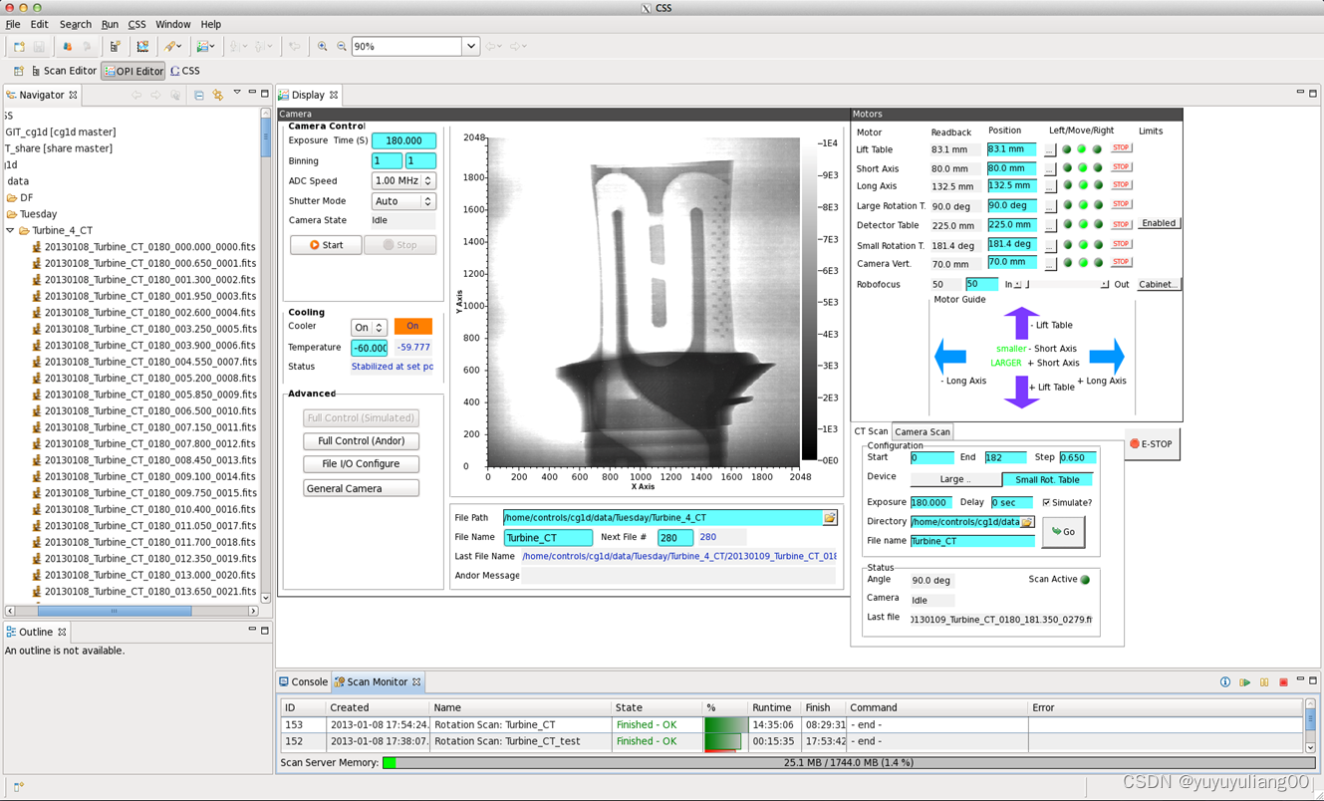Click the Directory browse folder icon in CT Scan
Image resolution: width=1324 pixels, height=801 pixels.
pos(1027,521)
